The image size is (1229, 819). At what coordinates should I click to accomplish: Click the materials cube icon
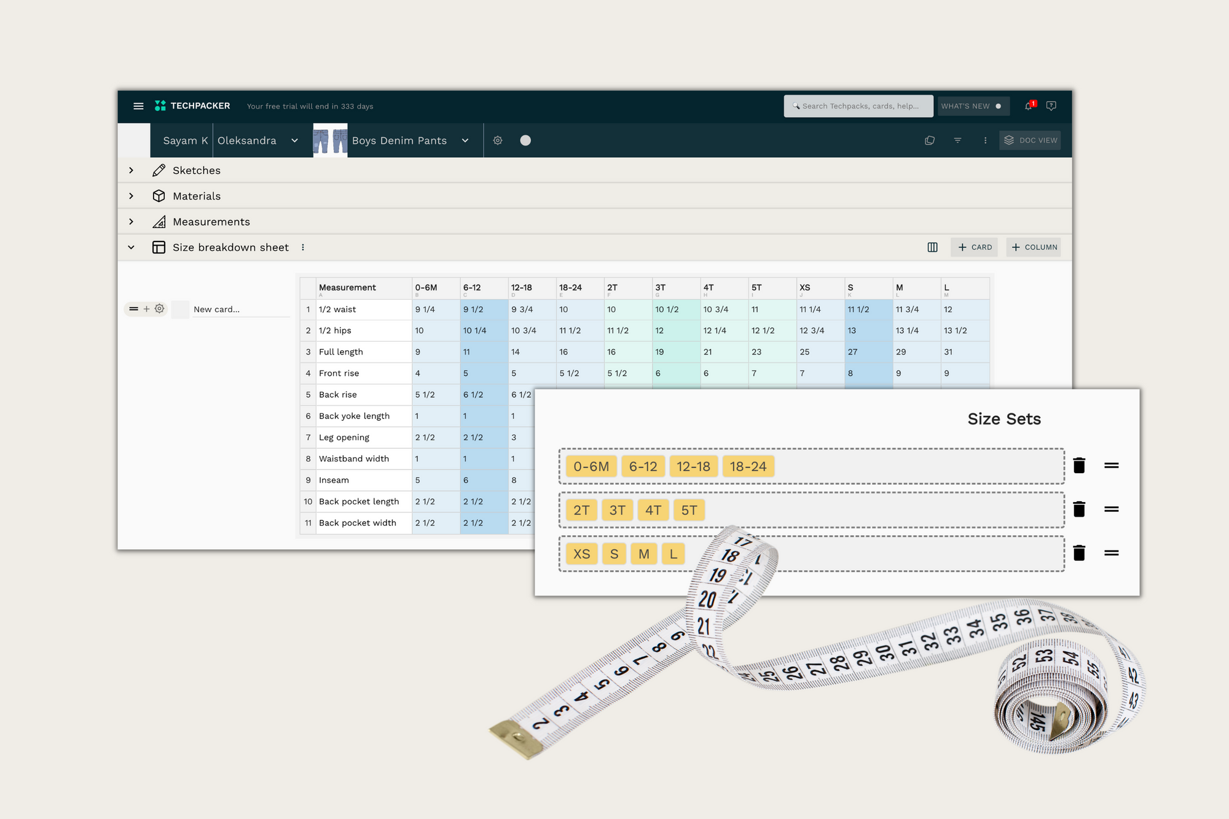160,195
